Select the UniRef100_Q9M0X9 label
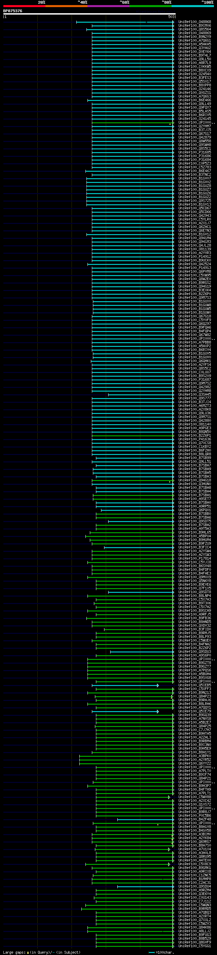The image size is (217, 955). tap(194, 577)
